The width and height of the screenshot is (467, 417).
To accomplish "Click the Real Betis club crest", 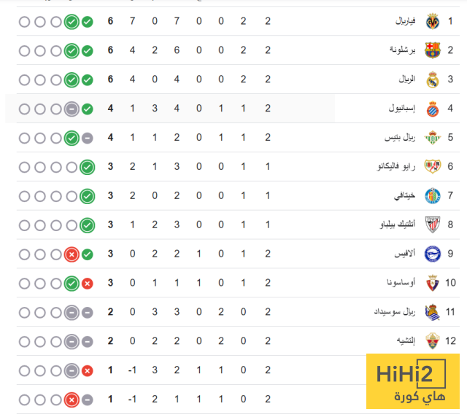I will (433, 138).
